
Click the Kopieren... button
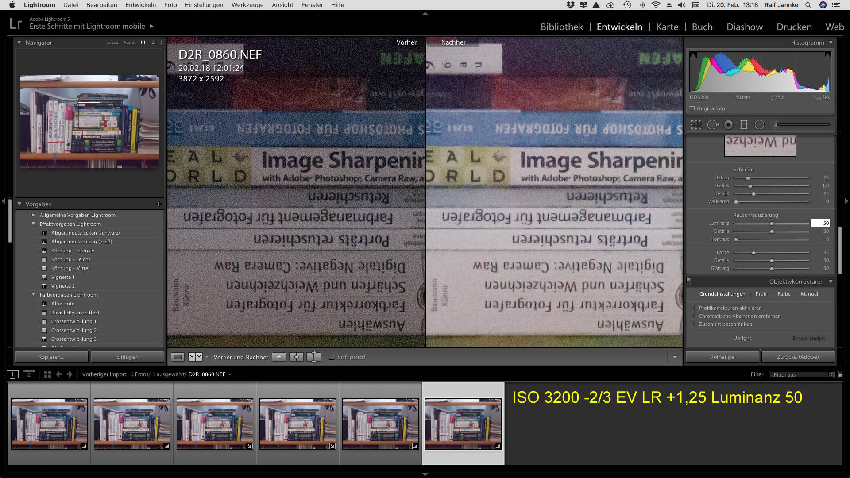[x=51, y=357]
